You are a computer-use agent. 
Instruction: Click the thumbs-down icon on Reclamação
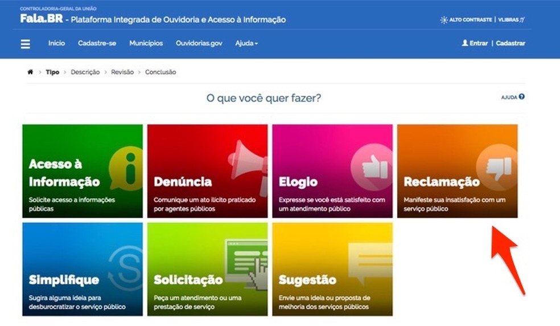497,167
